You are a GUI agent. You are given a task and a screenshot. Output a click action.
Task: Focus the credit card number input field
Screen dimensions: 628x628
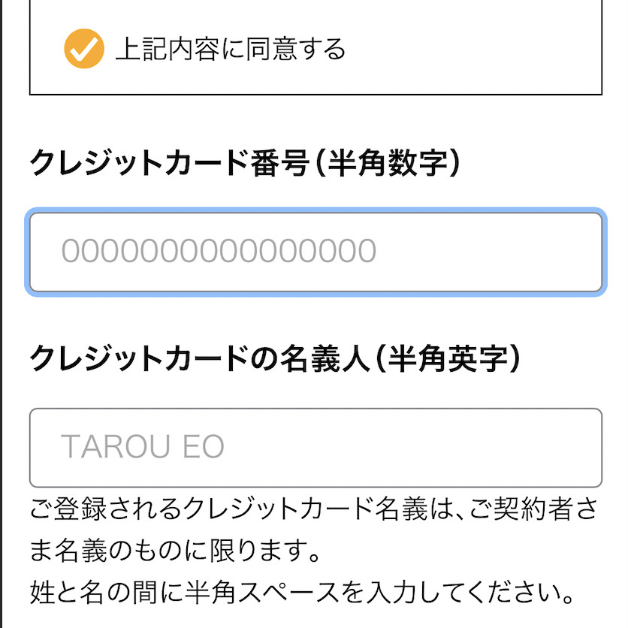pos(316,252)
